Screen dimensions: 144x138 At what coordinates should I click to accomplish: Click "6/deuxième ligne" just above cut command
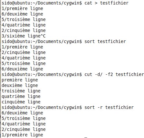(22, 69)
